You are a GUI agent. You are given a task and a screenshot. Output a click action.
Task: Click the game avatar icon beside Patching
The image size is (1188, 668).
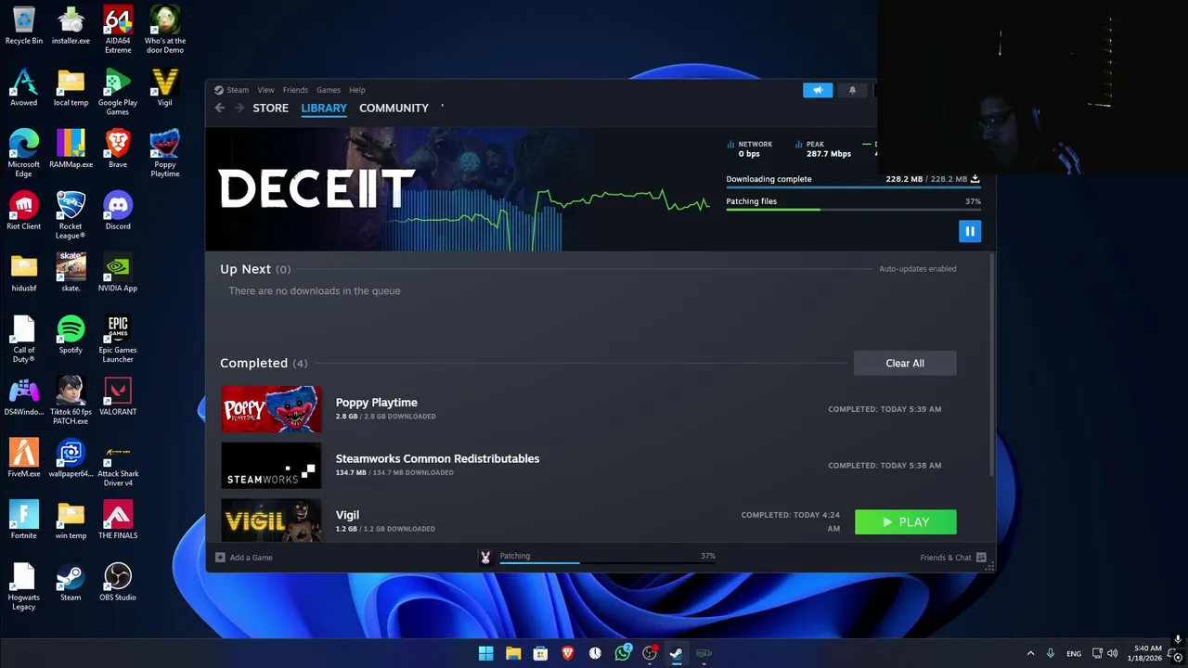[484, 558]
